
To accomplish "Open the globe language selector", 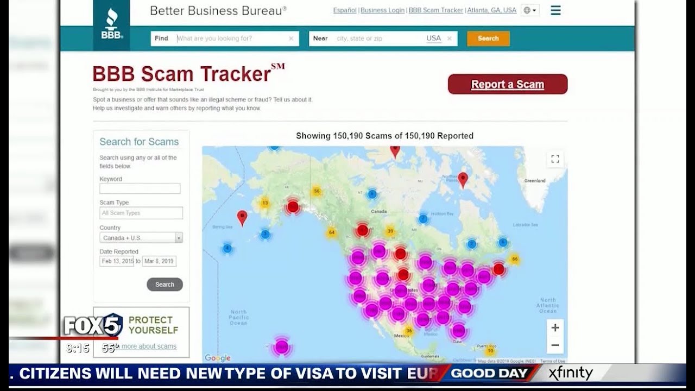I will pyautogui.click(x=530, y=10).
